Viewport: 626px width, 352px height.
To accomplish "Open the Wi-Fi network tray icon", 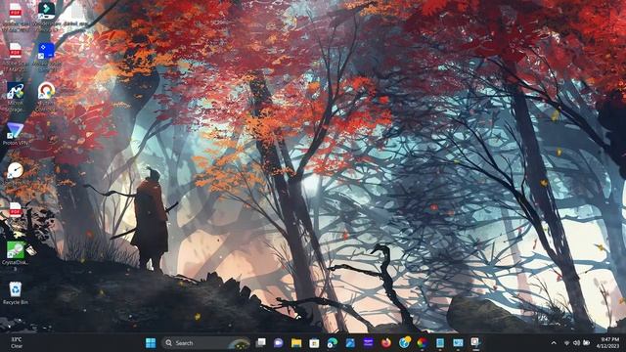I will click(x=566, y=343).
